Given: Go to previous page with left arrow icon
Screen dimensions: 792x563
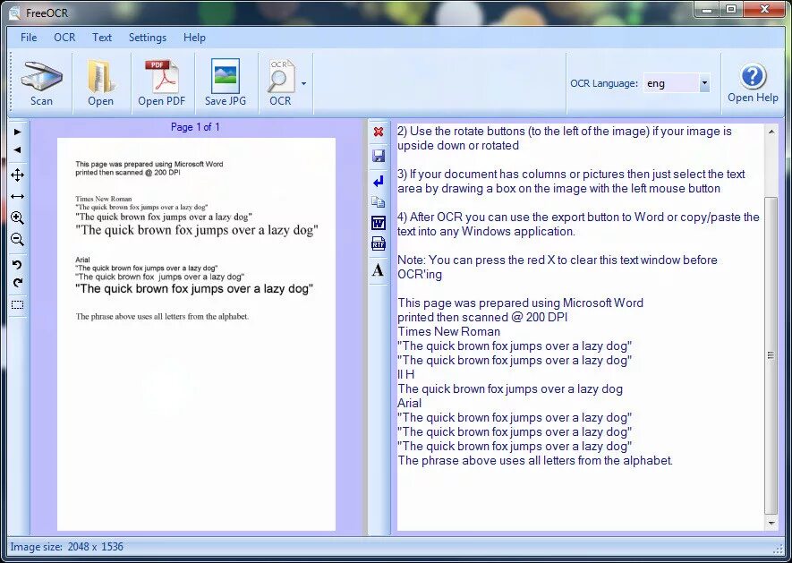Looking at the screenshot, I should tap(18, 149).
